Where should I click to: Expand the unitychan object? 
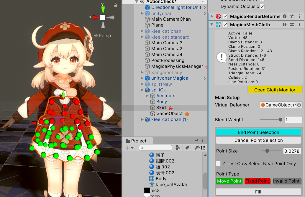[x=142, y=14]
